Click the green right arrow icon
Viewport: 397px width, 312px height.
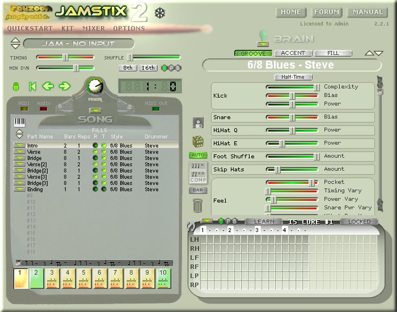click(x=65, y=86)
